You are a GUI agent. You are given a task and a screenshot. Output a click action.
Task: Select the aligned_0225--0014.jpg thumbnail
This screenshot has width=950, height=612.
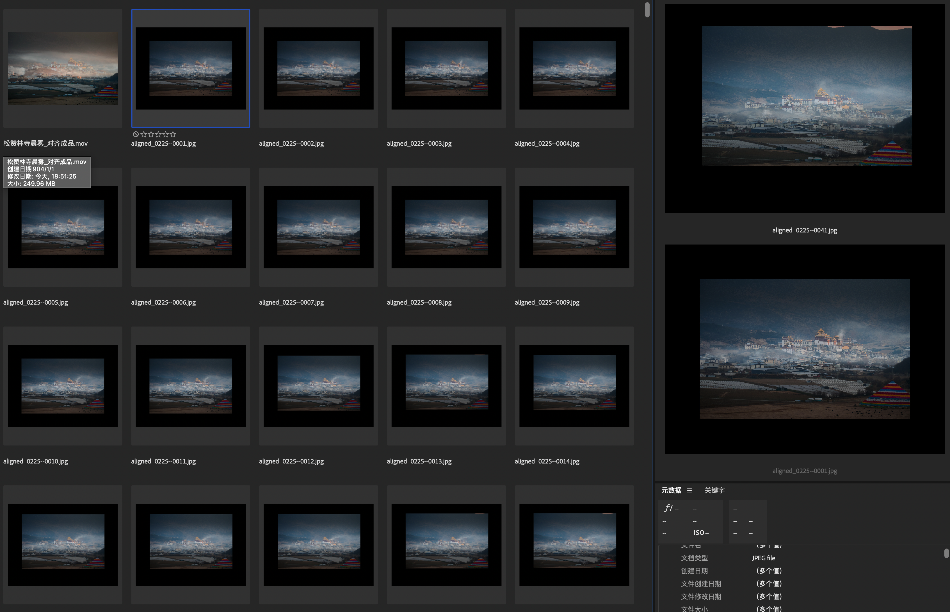point(574,386)
